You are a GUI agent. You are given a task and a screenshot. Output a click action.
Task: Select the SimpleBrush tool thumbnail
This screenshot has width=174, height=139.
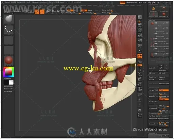(154, 9)
